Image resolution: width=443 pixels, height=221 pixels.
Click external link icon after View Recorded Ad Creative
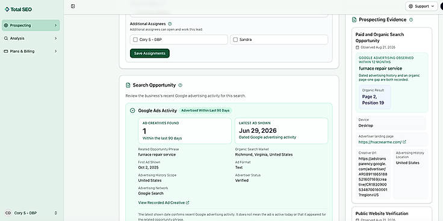[188, 202]
